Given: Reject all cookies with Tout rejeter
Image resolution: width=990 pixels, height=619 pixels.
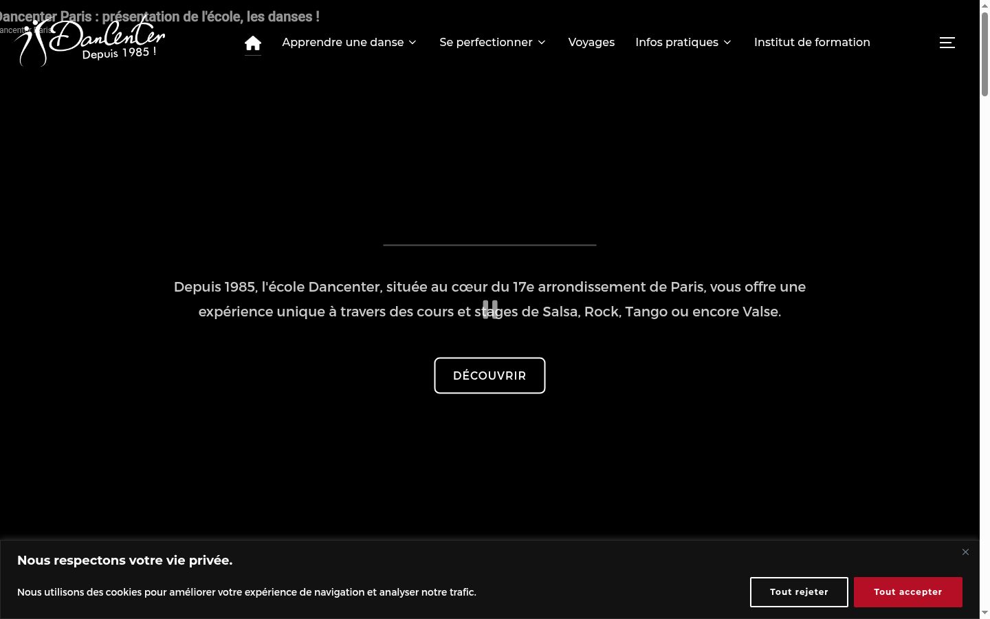Looking at the screenshot, I should [x=799, y=592].
